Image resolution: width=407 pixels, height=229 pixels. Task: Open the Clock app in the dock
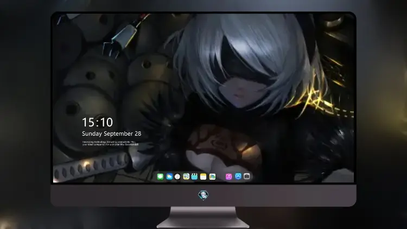[x=177, y=176]
